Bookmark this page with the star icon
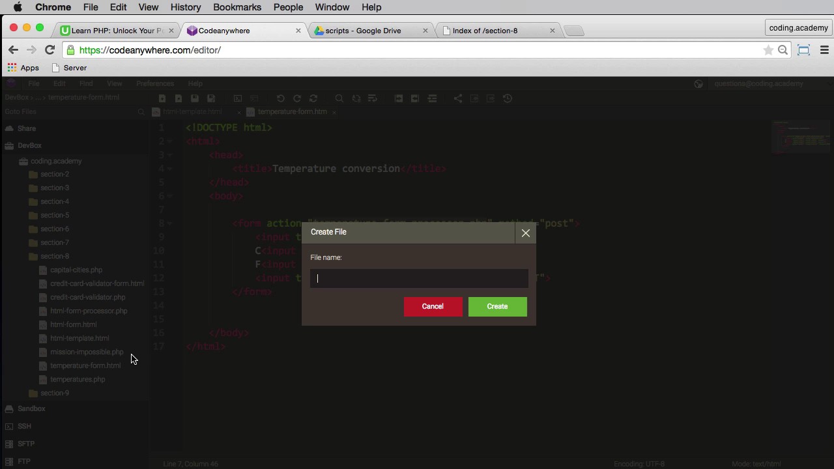Viewport: 834px width, 469px height. (x=768, y=50)
